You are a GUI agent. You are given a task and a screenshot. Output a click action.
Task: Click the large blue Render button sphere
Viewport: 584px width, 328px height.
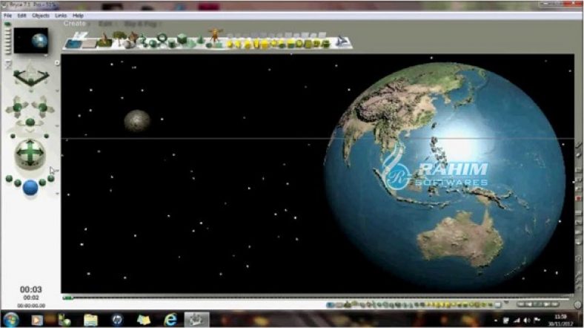(30, 188)
